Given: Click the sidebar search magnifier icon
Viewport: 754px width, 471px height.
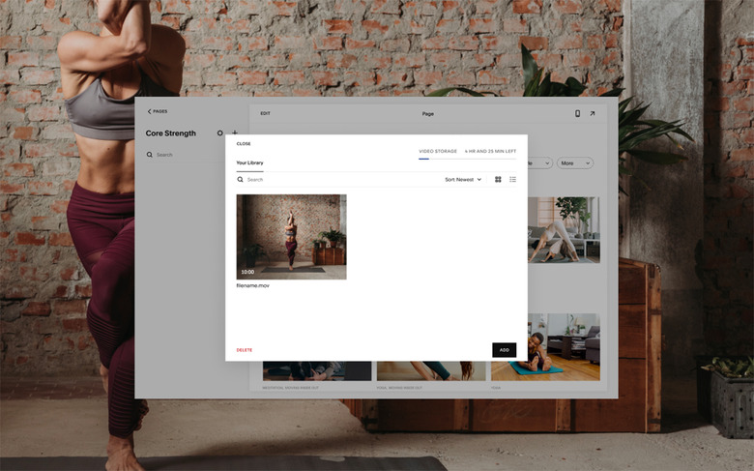Looking at the screenshot, I should [150, 155].
